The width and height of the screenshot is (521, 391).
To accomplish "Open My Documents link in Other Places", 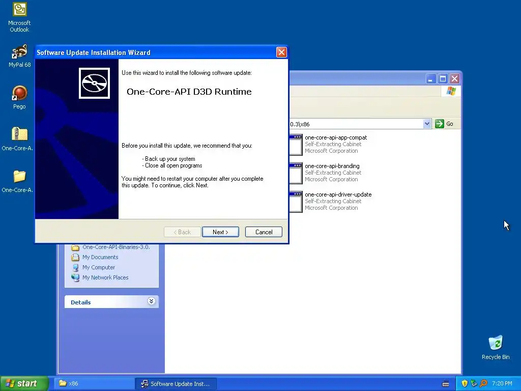I will click(x=100, y=257).
